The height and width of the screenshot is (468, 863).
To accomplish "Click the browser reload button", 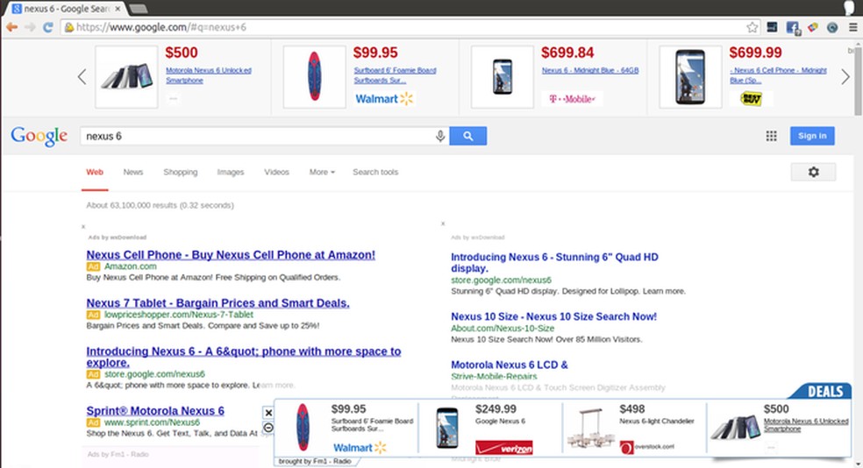I will (x=46, y=27).
